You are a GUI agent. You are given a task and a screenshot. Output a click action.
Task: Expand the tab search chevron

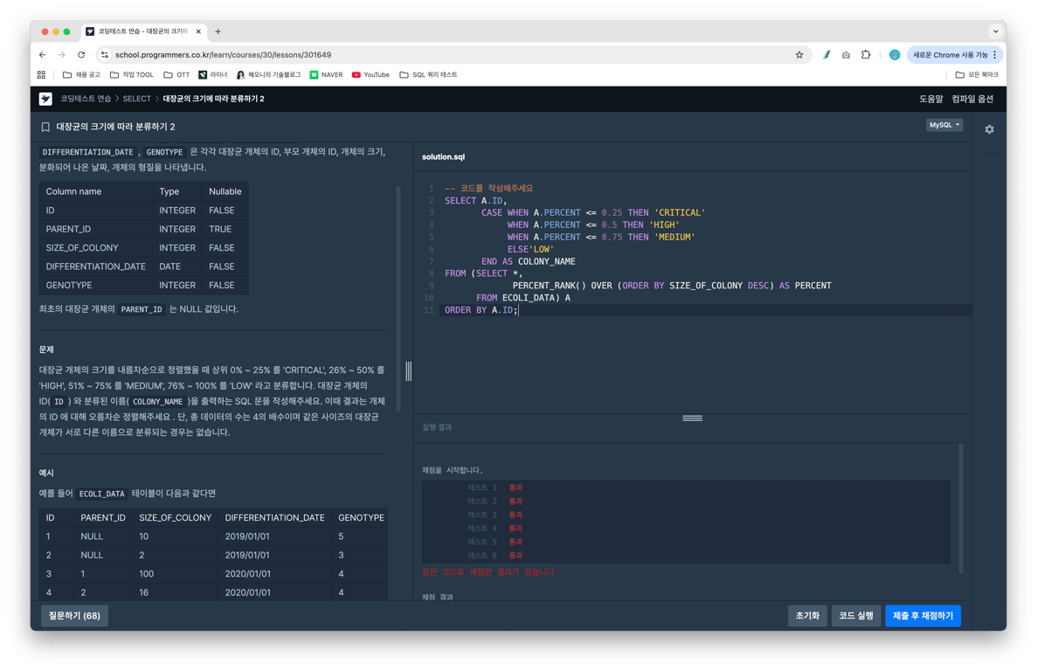click(995, 31)
